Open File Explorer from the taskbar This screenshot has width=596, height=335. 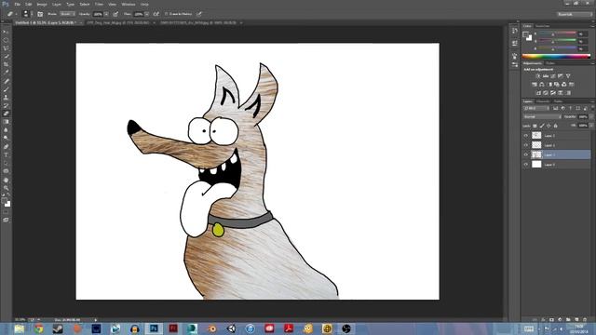tap(19, 328)
